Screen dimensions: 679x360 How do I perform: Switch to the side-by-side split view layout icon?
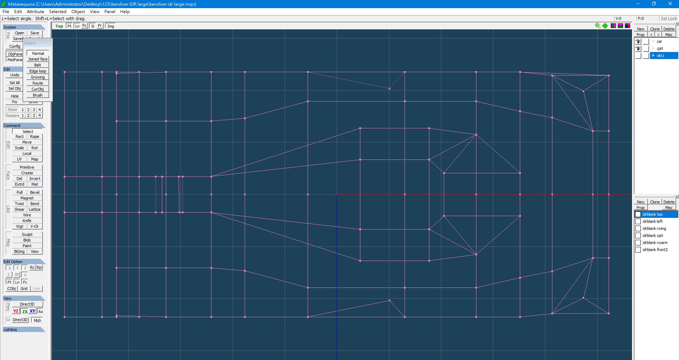click(x=613, y=26)
